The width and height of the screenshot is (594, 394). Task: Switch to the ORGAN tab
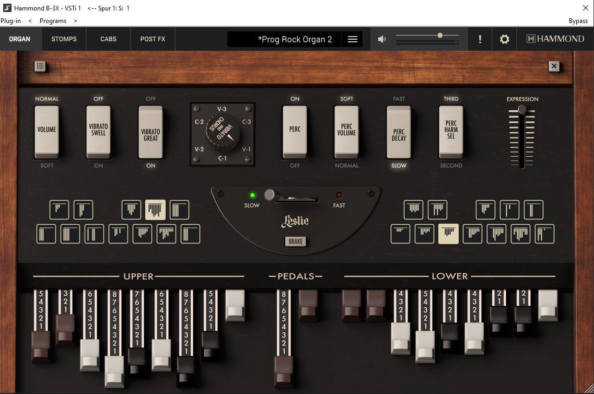20,39
